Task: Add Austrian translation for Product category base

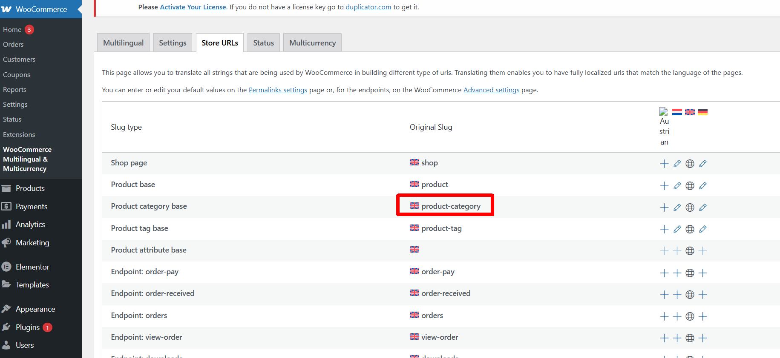Action: click(x=664, y=207)
